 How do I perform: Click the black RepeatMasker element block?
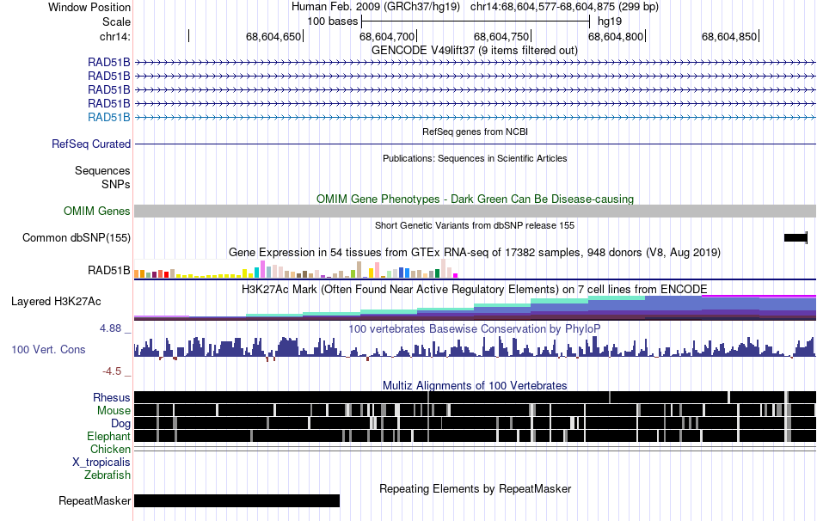pos(237,500)
